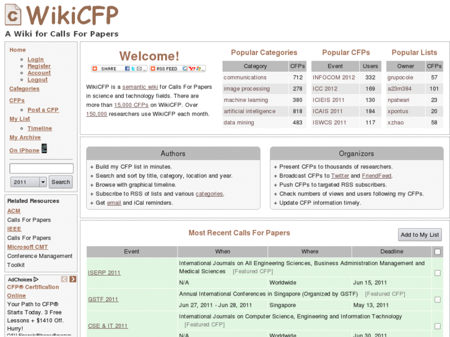Open machine learning category

click(x=246, y=100)
